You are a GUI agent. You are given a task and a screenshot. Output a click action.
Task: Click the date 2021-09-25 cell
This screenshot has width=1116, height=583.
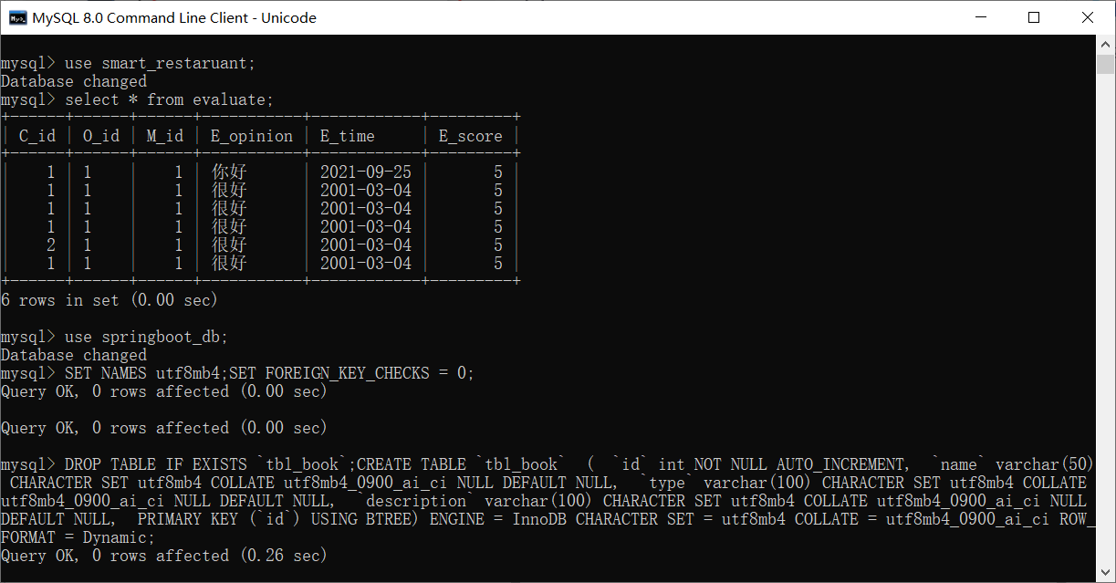366,172
